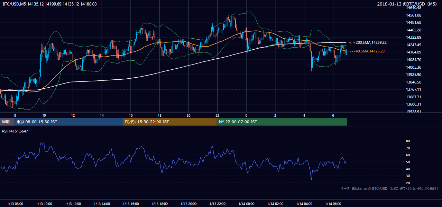The height and width of the screenshot is (207, 442).
Task: Click RSI scale value 20
Action: 408,183
